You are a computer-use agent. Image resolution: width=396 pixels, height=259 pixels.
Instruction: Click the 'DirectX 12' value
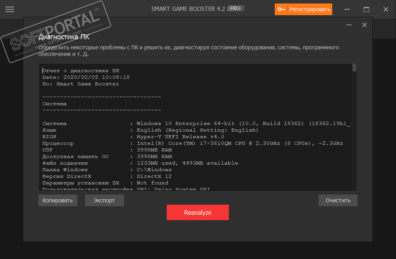pos(154,176)
